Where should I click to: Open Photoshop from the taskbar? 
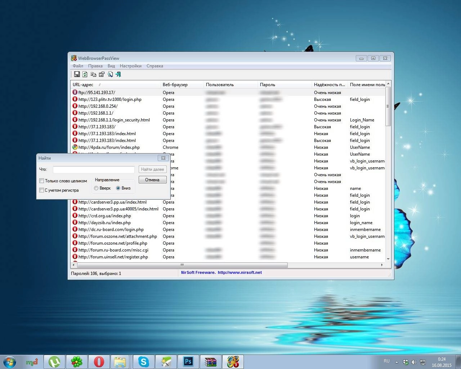click(x=188, y=362)
